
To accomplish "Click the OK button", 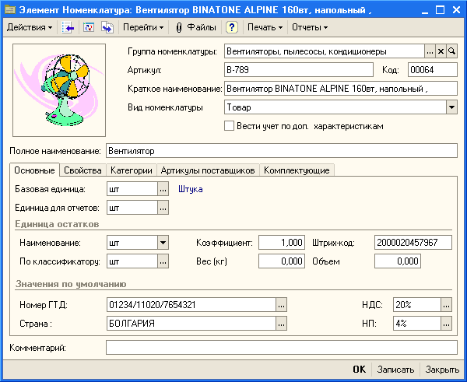I will (x=359, y=370).
